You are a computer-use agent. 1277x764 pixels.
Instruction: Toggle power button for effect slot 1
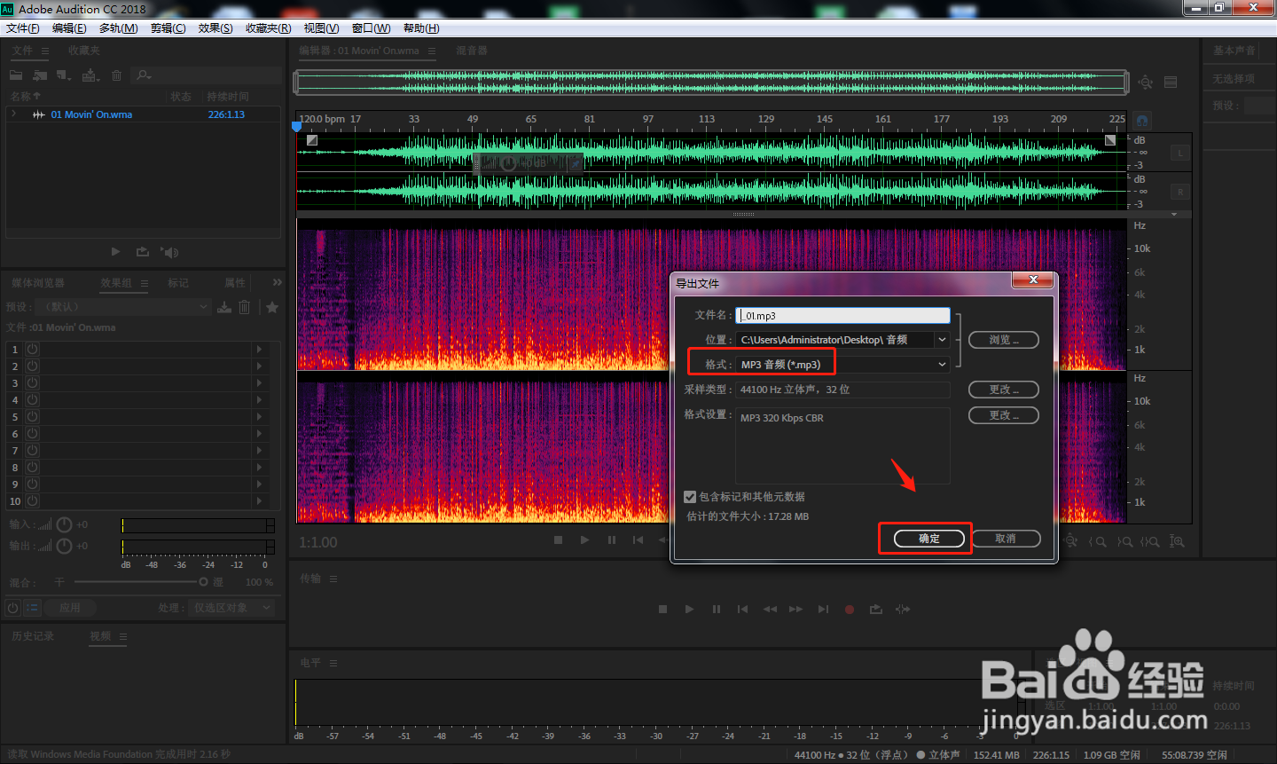(x=32, y=350)
